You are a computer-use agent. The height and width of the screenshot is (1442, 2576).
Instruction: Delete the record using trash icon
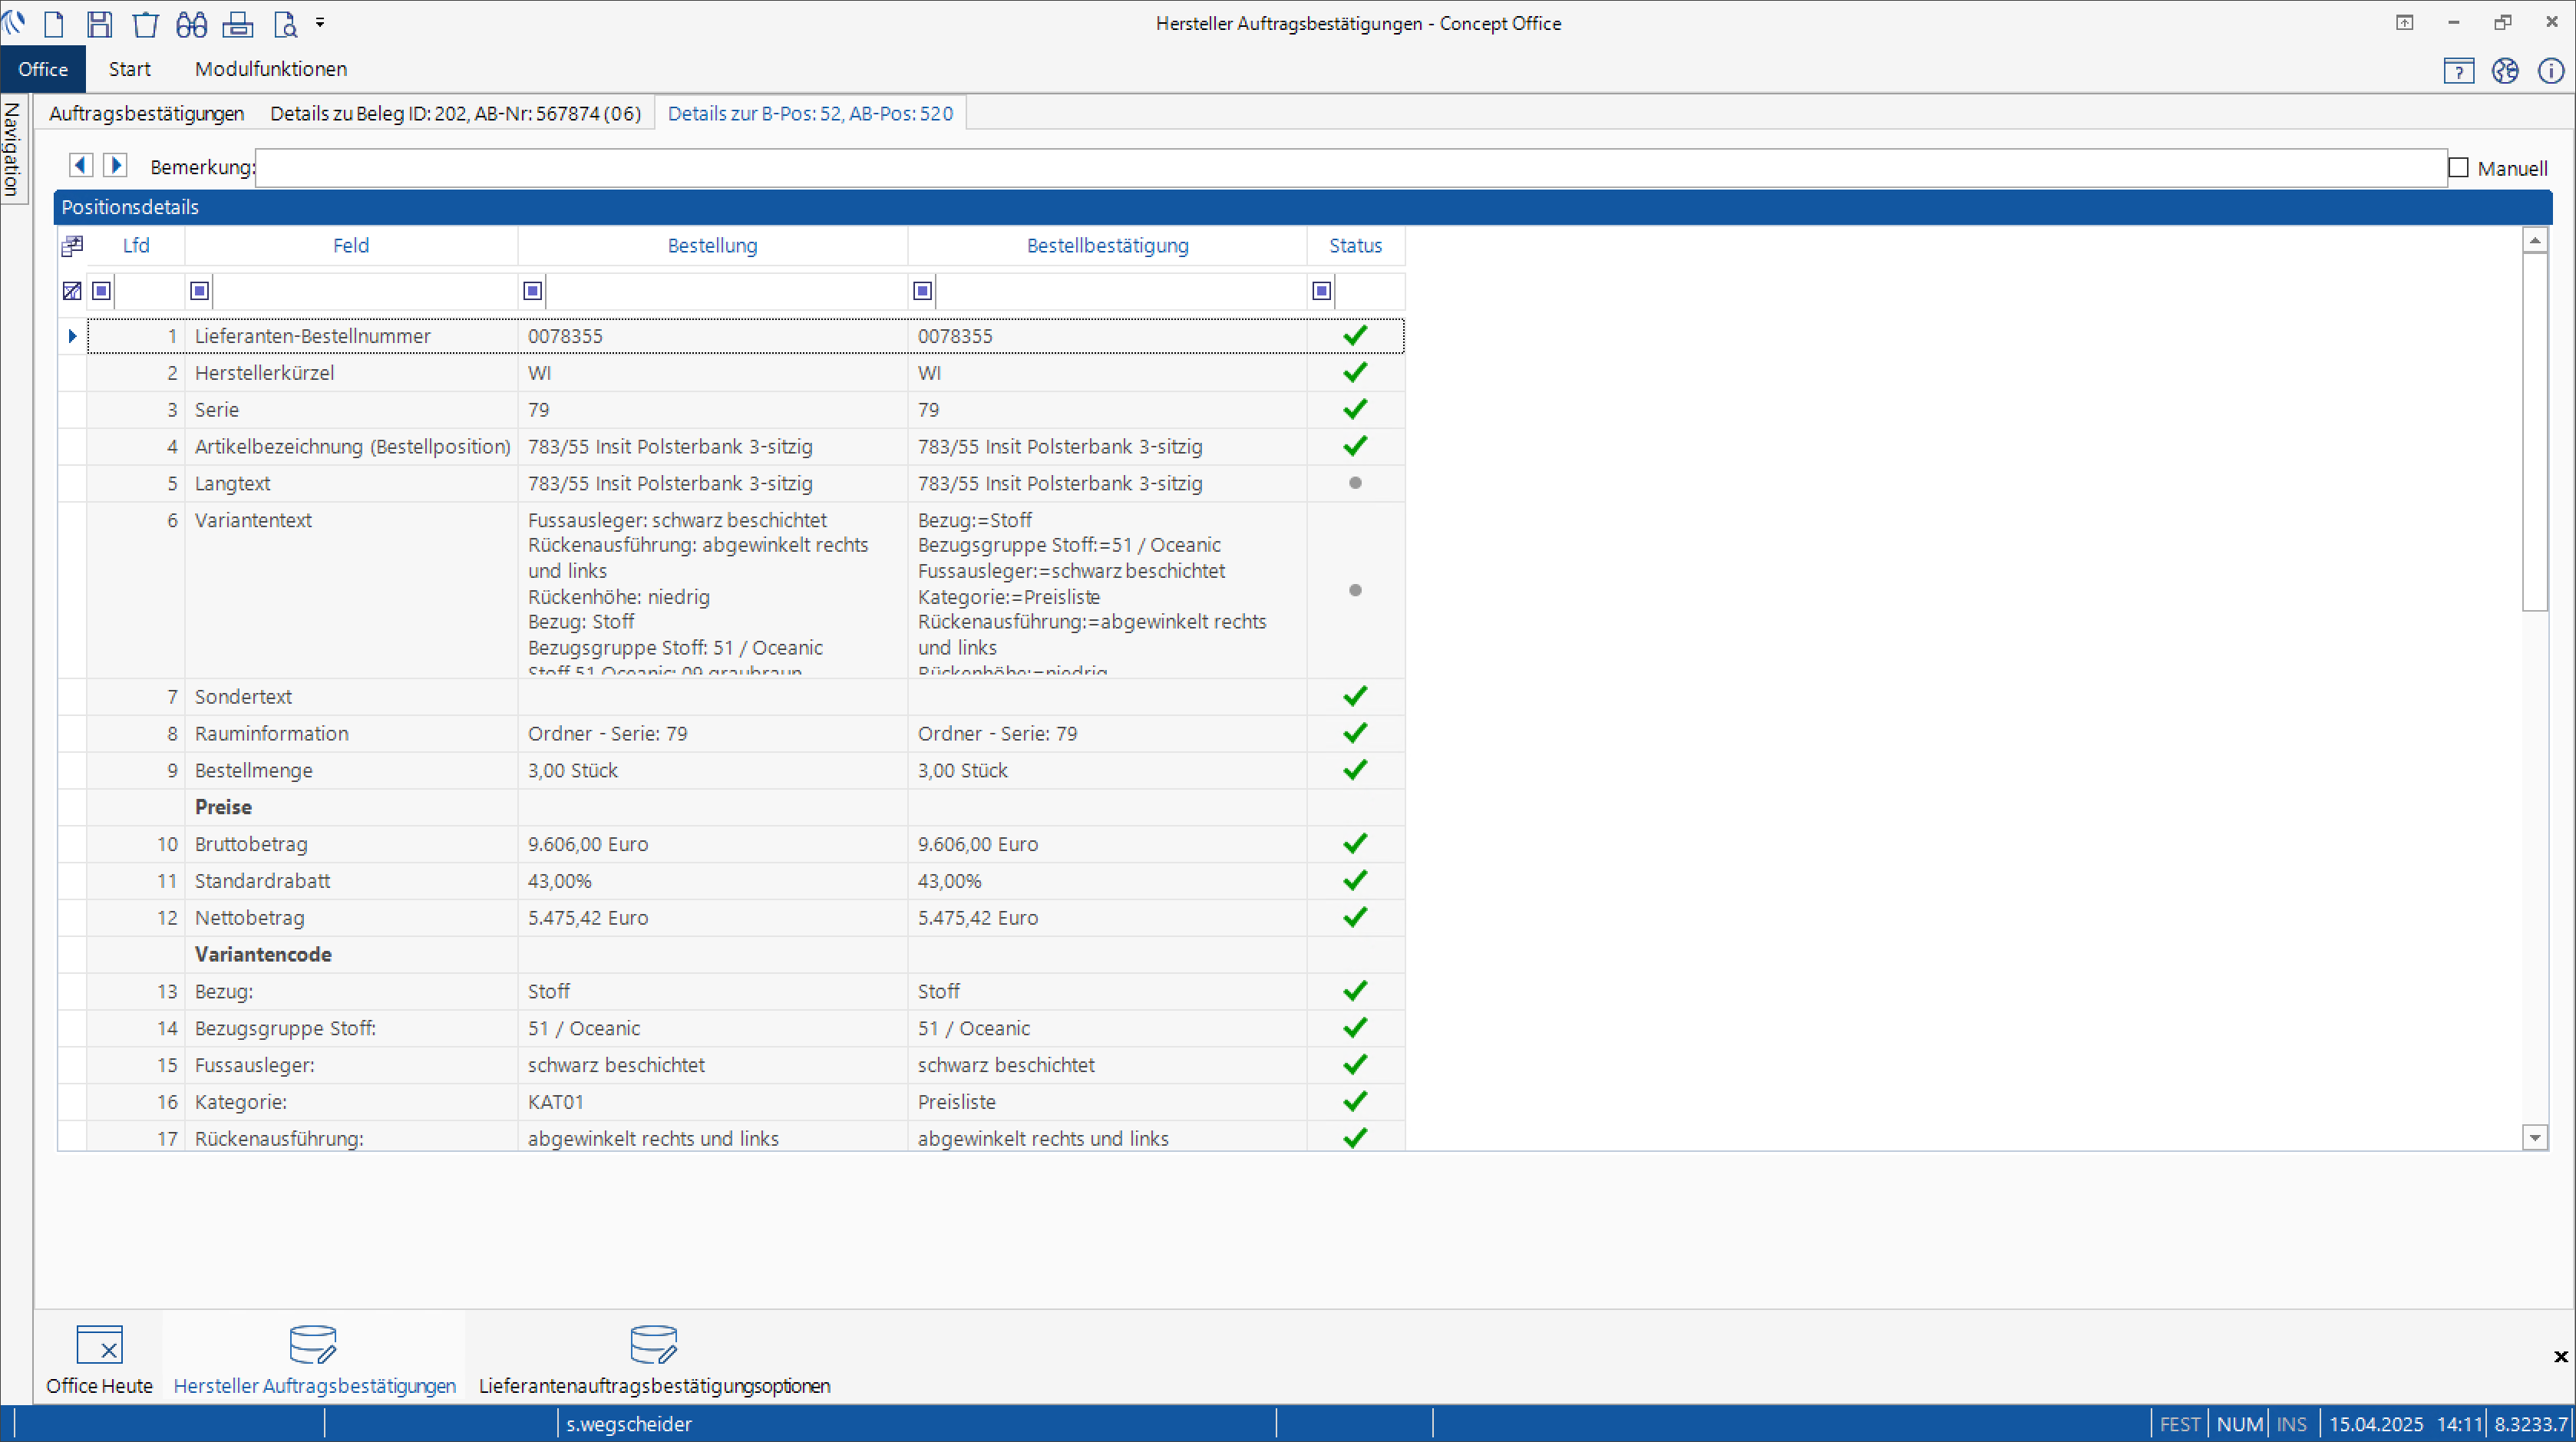click(146, 23)
